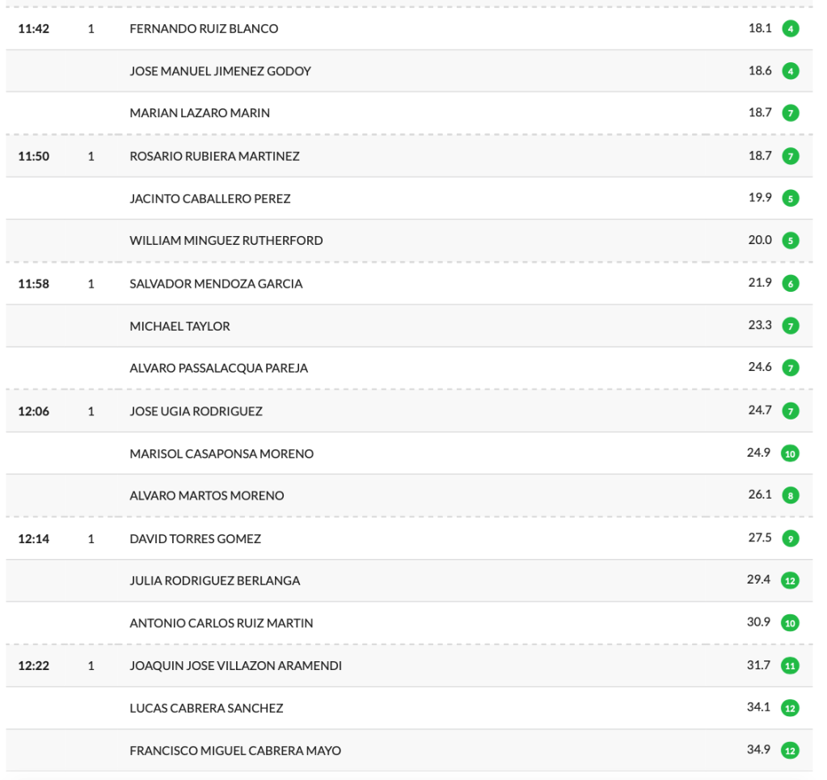Open player Lucas Cabrera Sanchez
This screenshot has width=827, height=780.
[x=206, y=708]
